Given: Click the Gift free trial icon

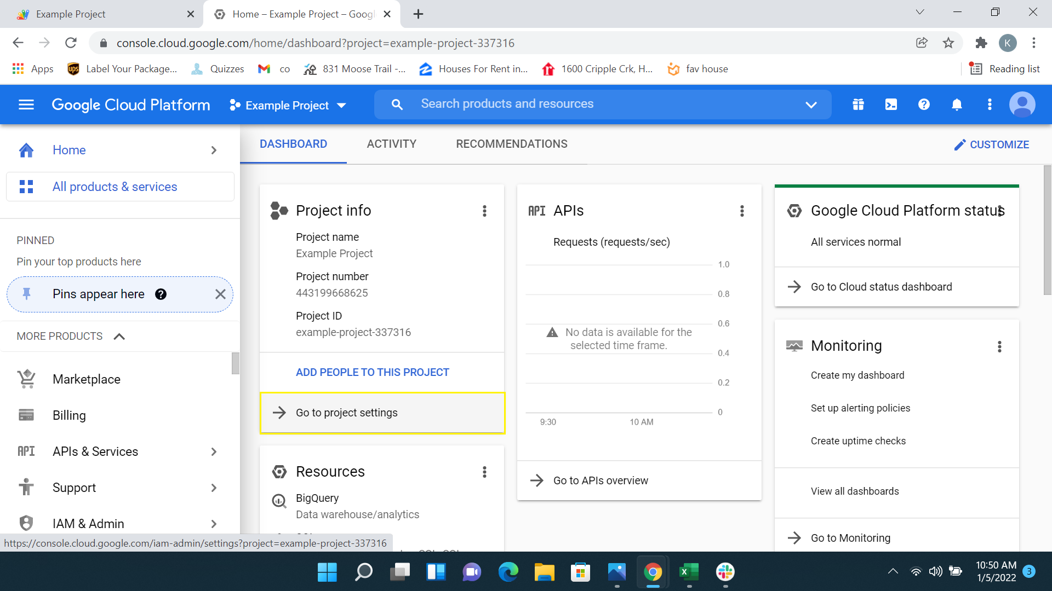Looking at the screenshot, I should pyautogui.click(x=858, y=105).
